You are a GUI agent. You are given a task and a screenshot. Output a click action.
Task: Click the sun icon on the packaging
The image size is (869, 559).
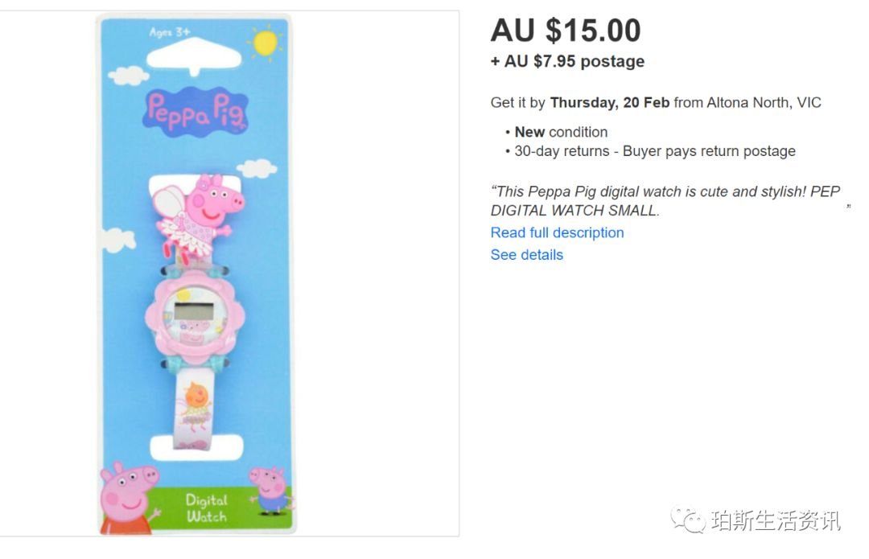(x=265, y=43)
